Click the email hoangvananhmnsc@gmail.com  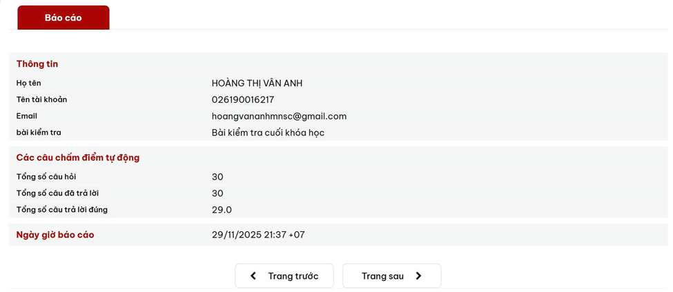[279, 116]
